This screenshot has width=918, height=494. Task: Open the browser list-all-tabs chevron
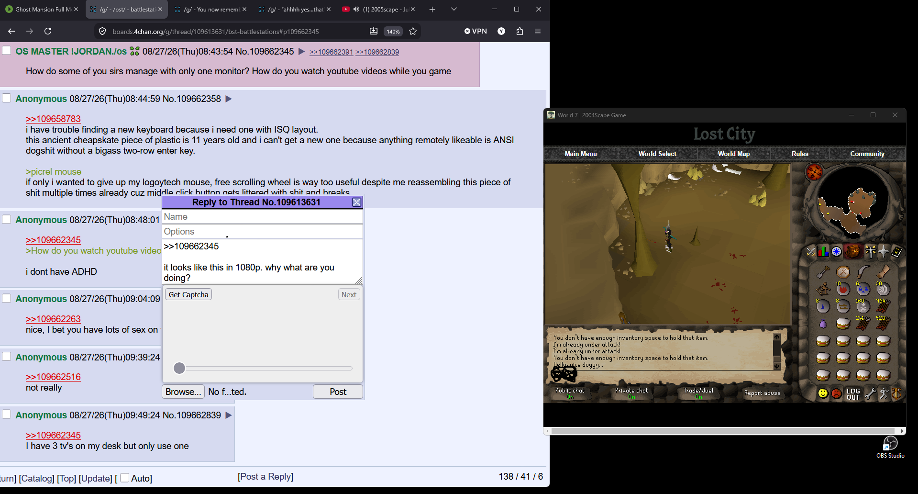coord(454,9)
